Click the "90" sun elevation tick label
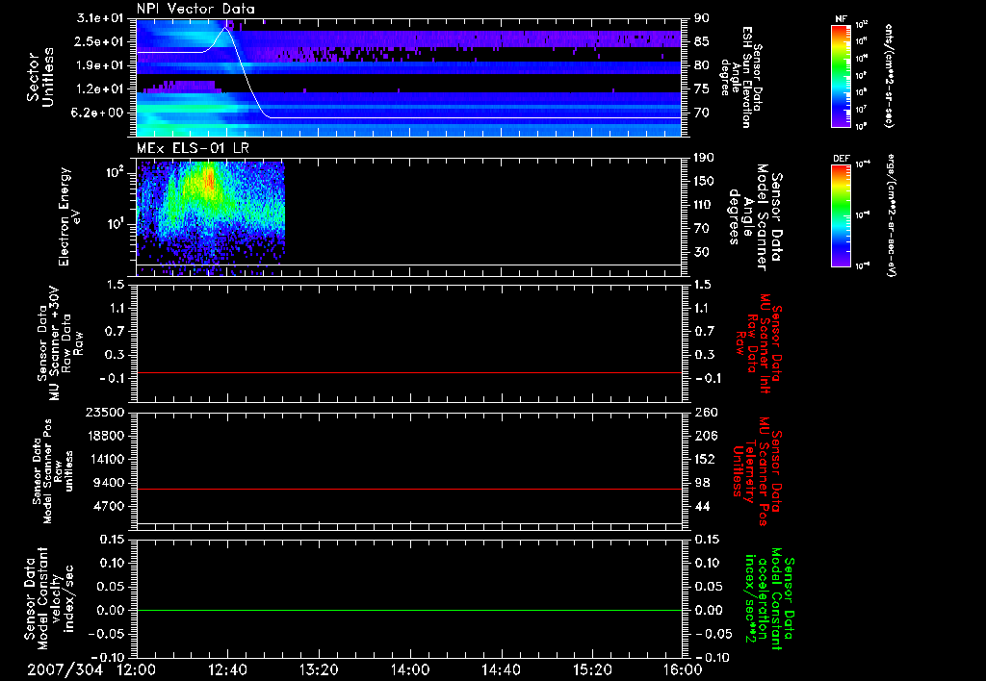 pyautogui.click(x=702, y=18)
